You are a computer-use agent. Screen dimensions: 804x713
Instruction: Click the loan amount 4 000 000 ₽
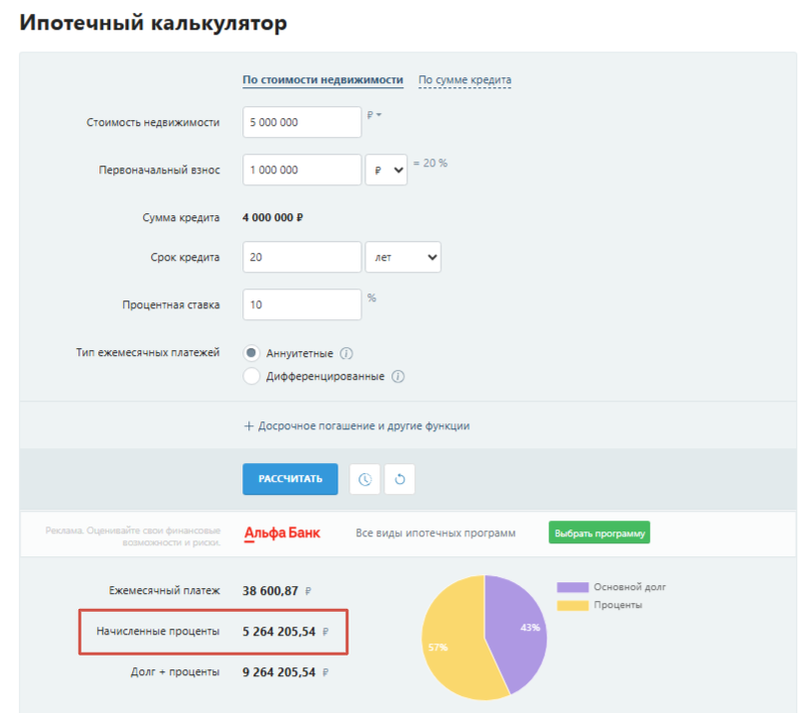coord(273,218)
